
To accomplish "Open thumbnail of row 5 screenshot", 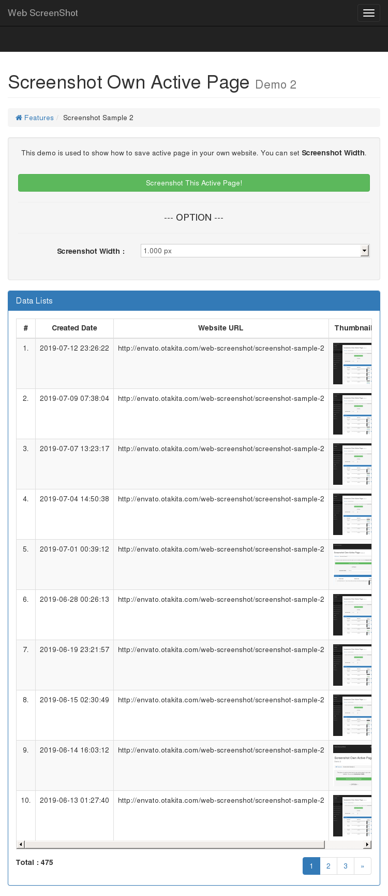I will 352,564.
